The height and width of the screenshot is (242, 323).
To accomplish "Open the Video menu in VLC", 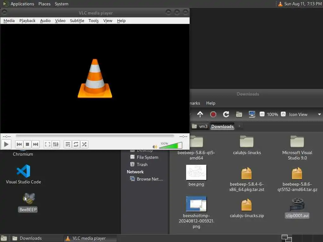I will click(60, 20).
